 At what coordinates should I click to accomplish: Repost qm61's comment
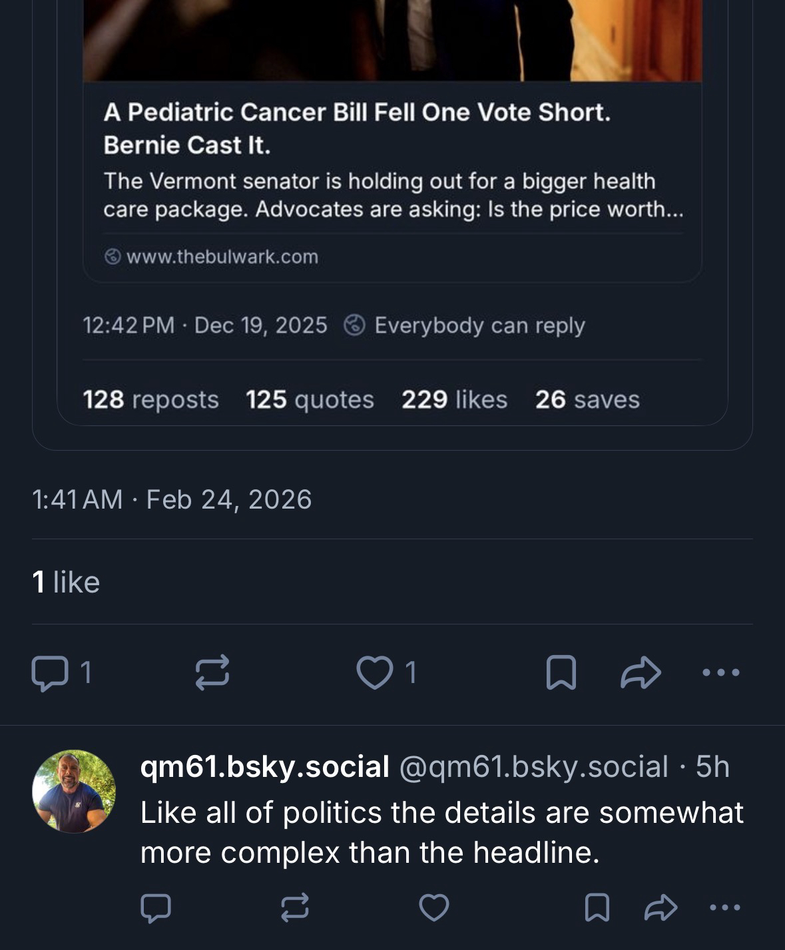coord(294,907)
